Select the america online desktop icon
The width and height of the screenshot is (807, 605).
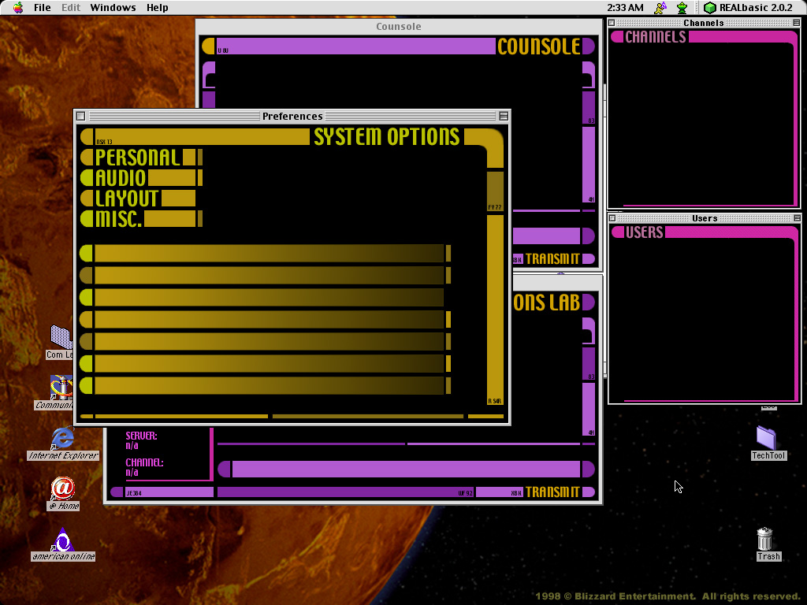(x=63, y=539)
